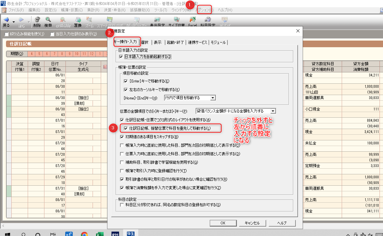
Task: Expand the [Home]・[End]キー dropdown
Action: pyautogui.click(x=213, y=98)
